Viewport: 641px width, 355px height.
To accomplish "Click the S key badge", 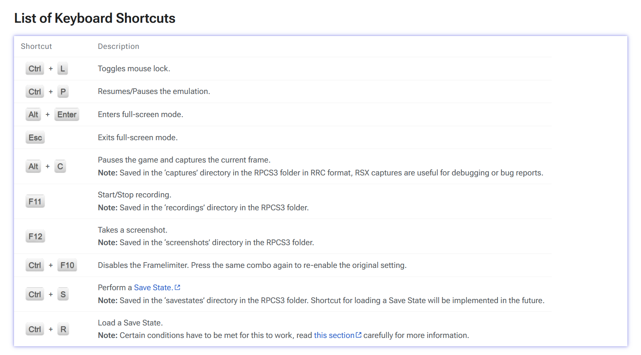I will tap(63, 294).
